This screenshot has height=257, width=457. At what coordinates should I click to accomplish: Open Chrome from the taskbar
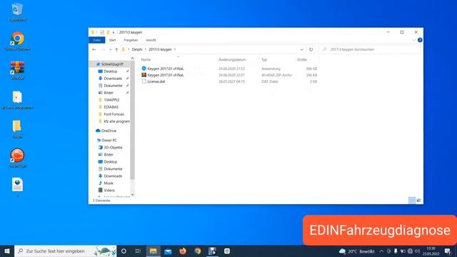(198, 251)
